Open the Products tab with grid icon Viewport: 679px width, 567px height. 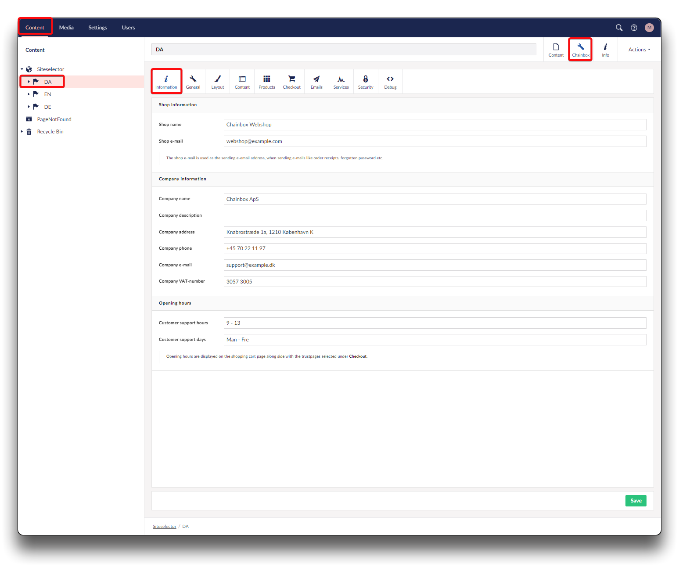(x=266, y=82)
